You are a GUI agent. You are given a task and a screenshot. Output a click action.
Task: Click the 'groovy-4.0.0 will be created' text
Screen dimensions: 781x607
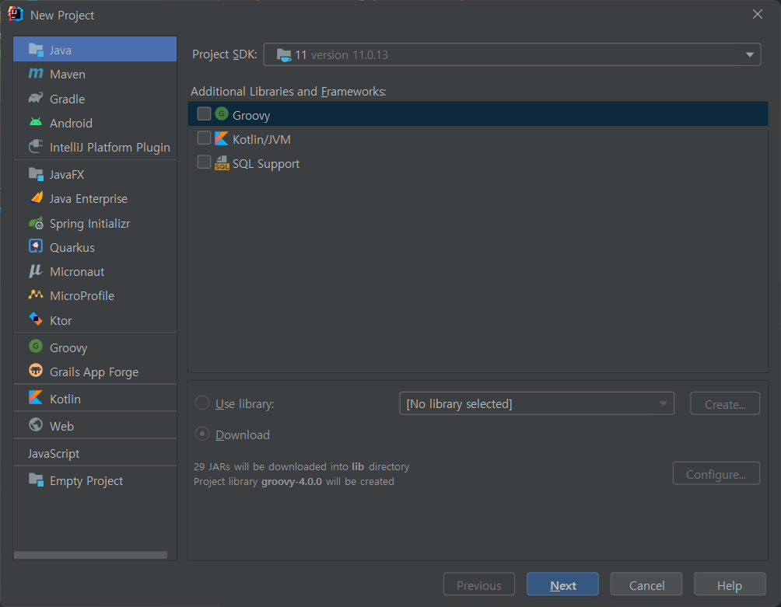327,481
